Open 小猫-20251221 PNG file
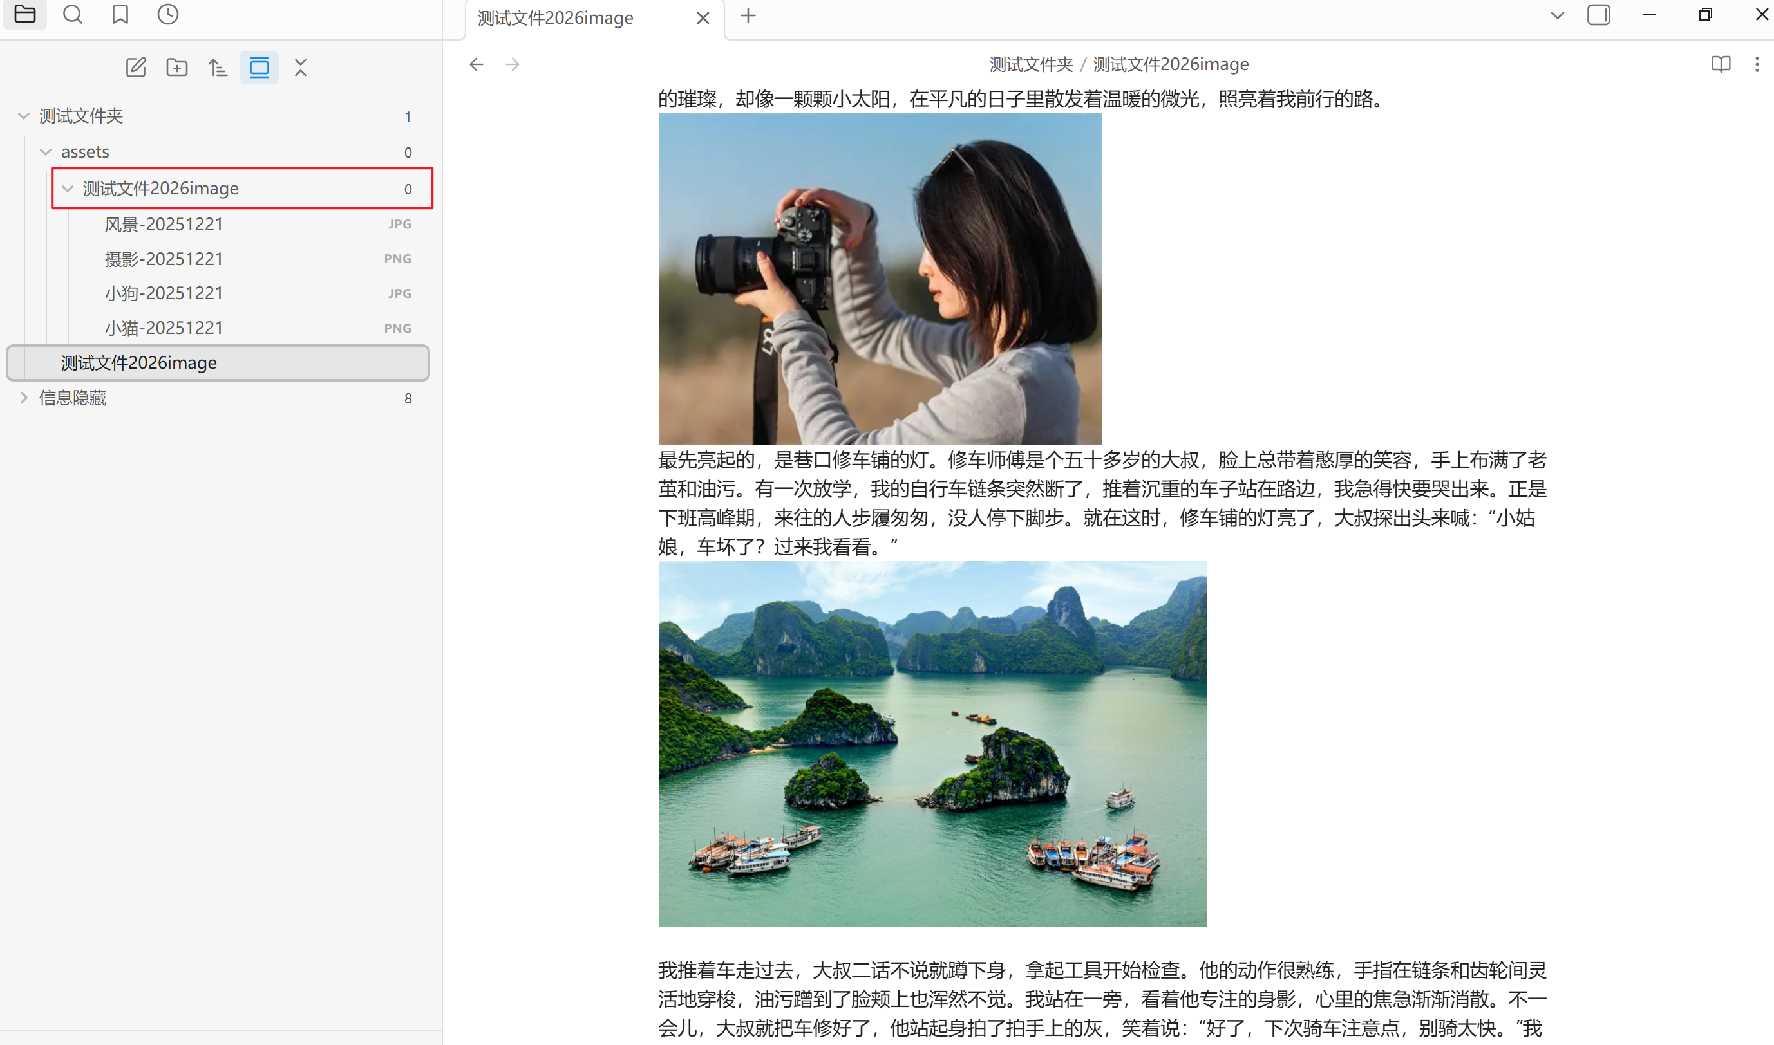The width and height of the screenshot is (1774, 1045). pyautogui.click(x=164, y=328)
